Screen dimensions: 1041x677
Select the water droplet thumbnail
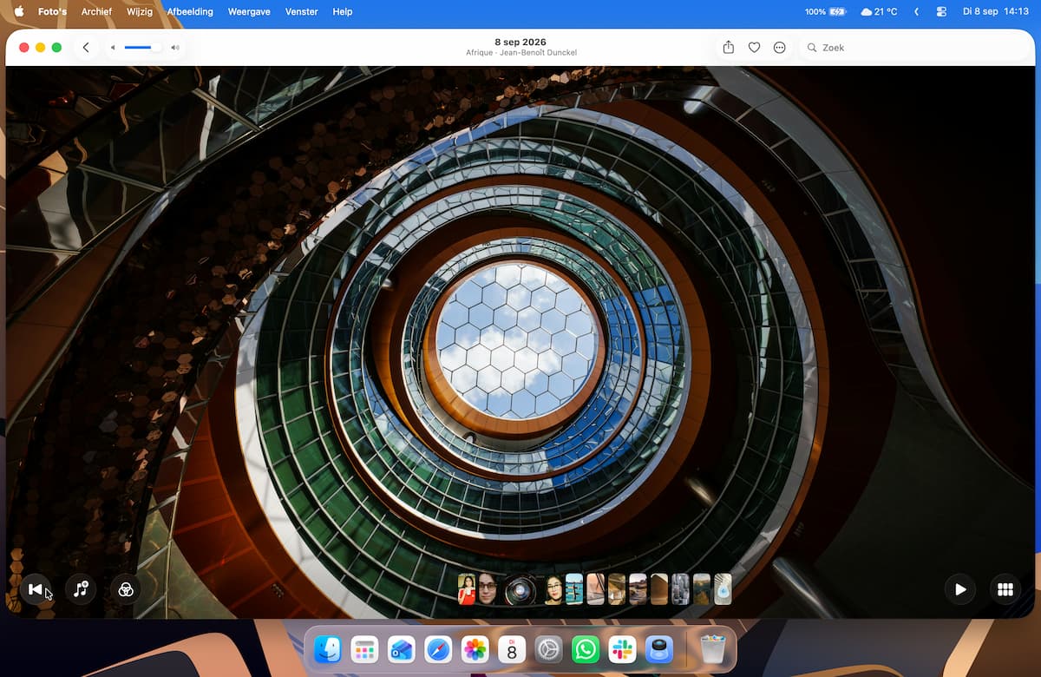pyautogui.click(x=723, y=589)
